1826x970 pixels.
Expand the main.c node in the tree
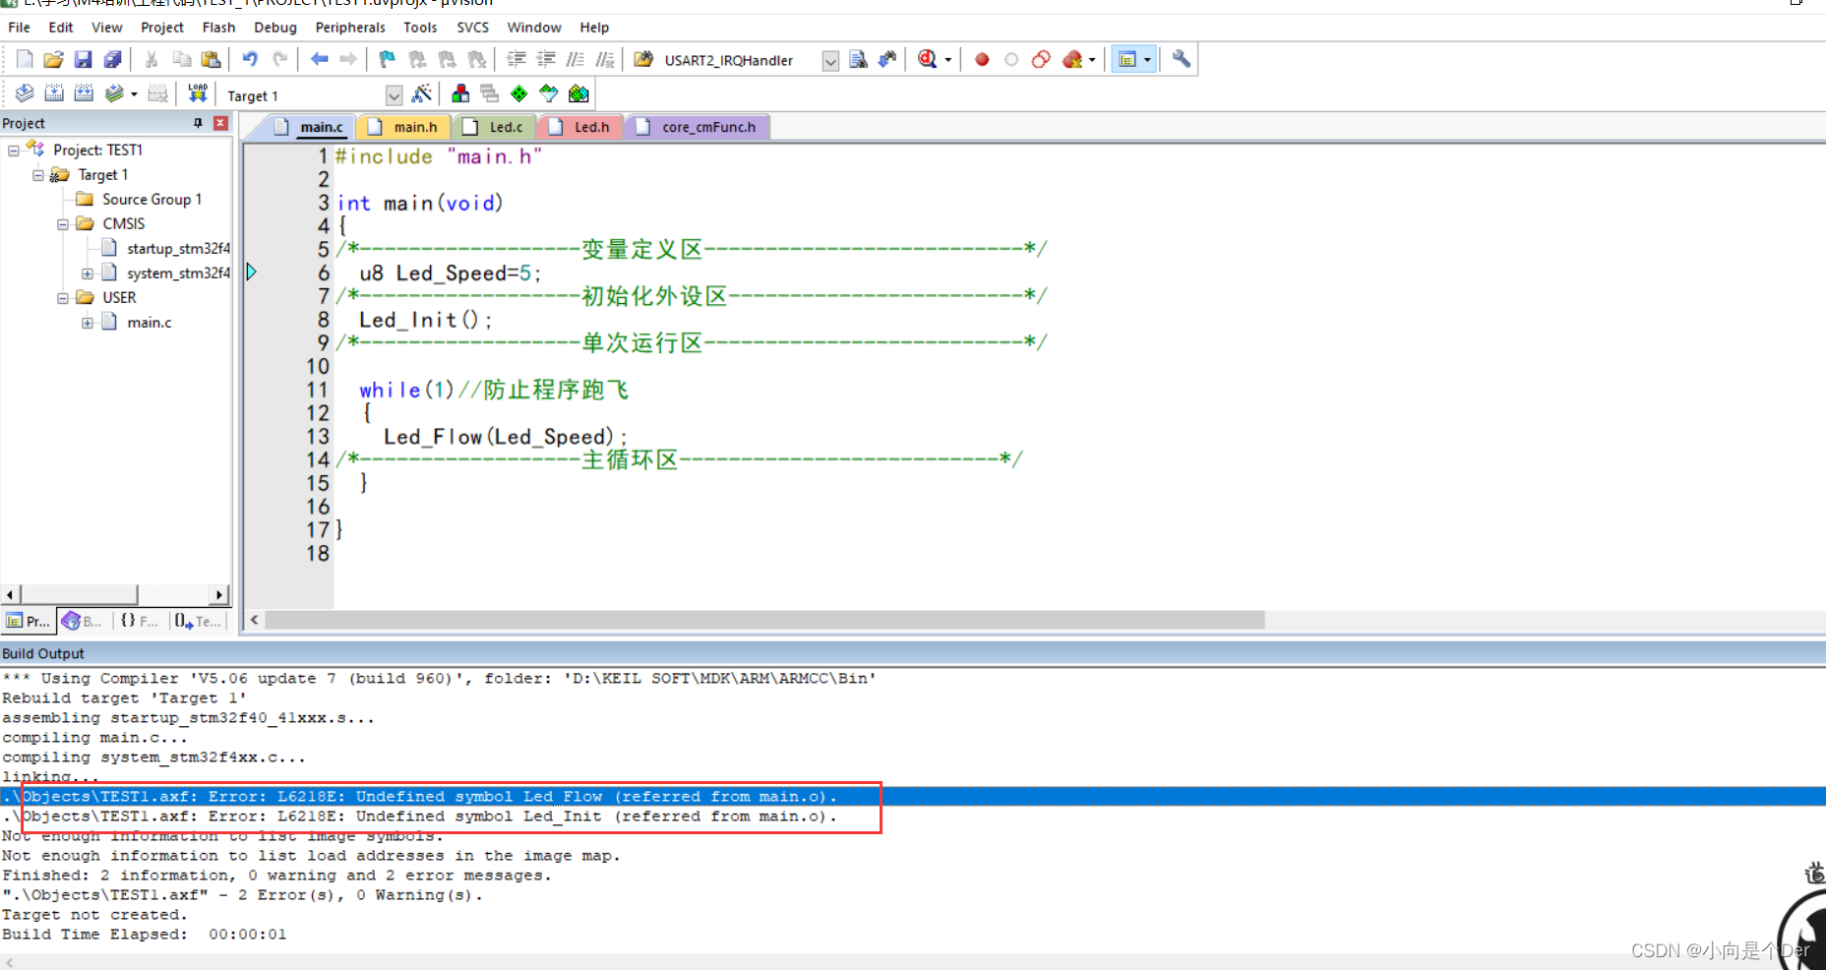(x=88, y=323)
